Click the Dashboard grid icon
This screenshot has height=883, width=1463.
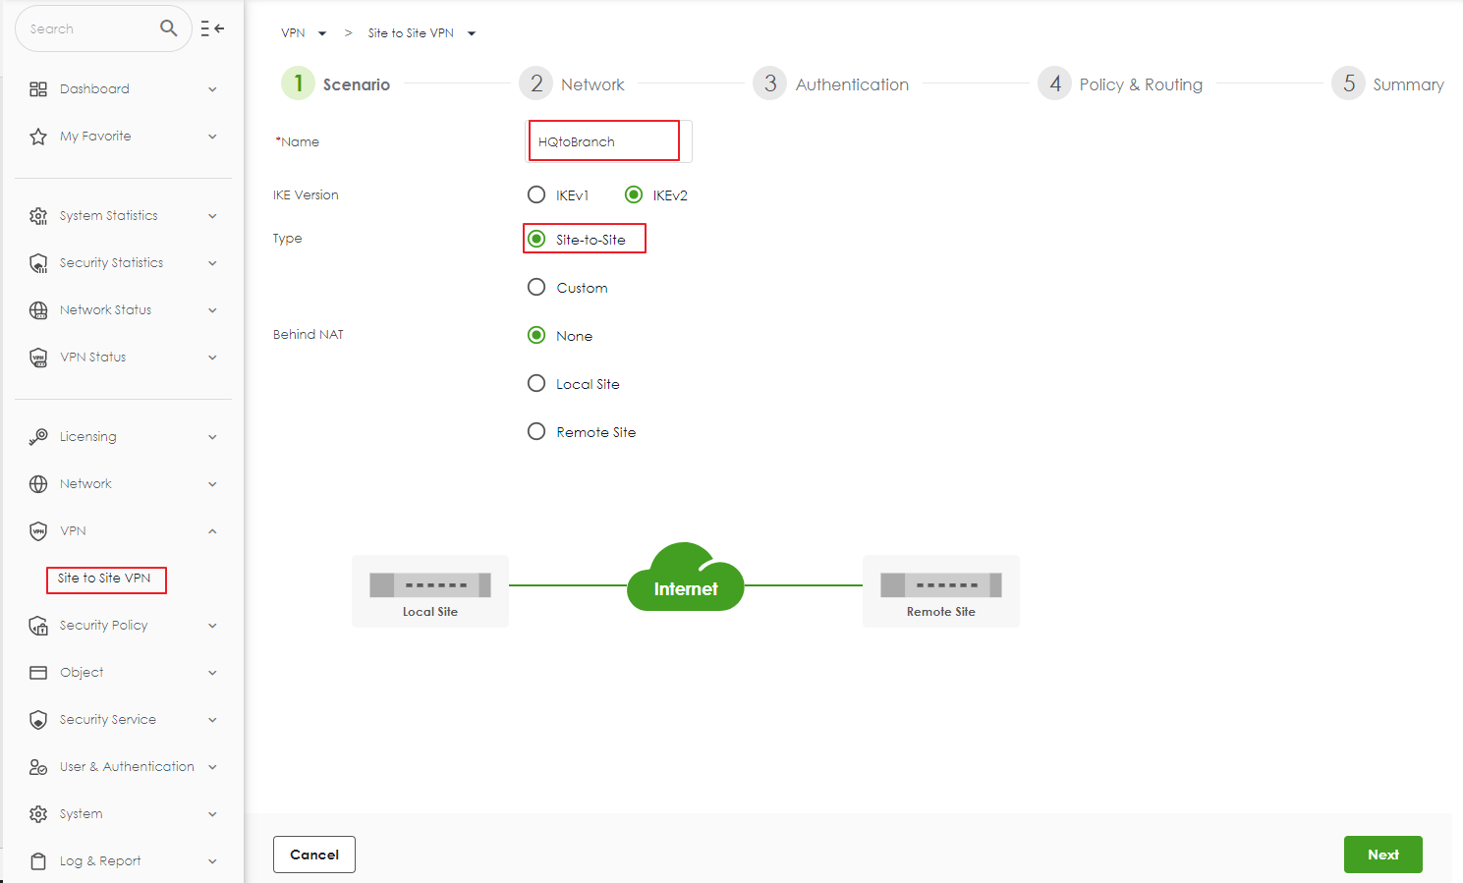(x=38, y=89)
